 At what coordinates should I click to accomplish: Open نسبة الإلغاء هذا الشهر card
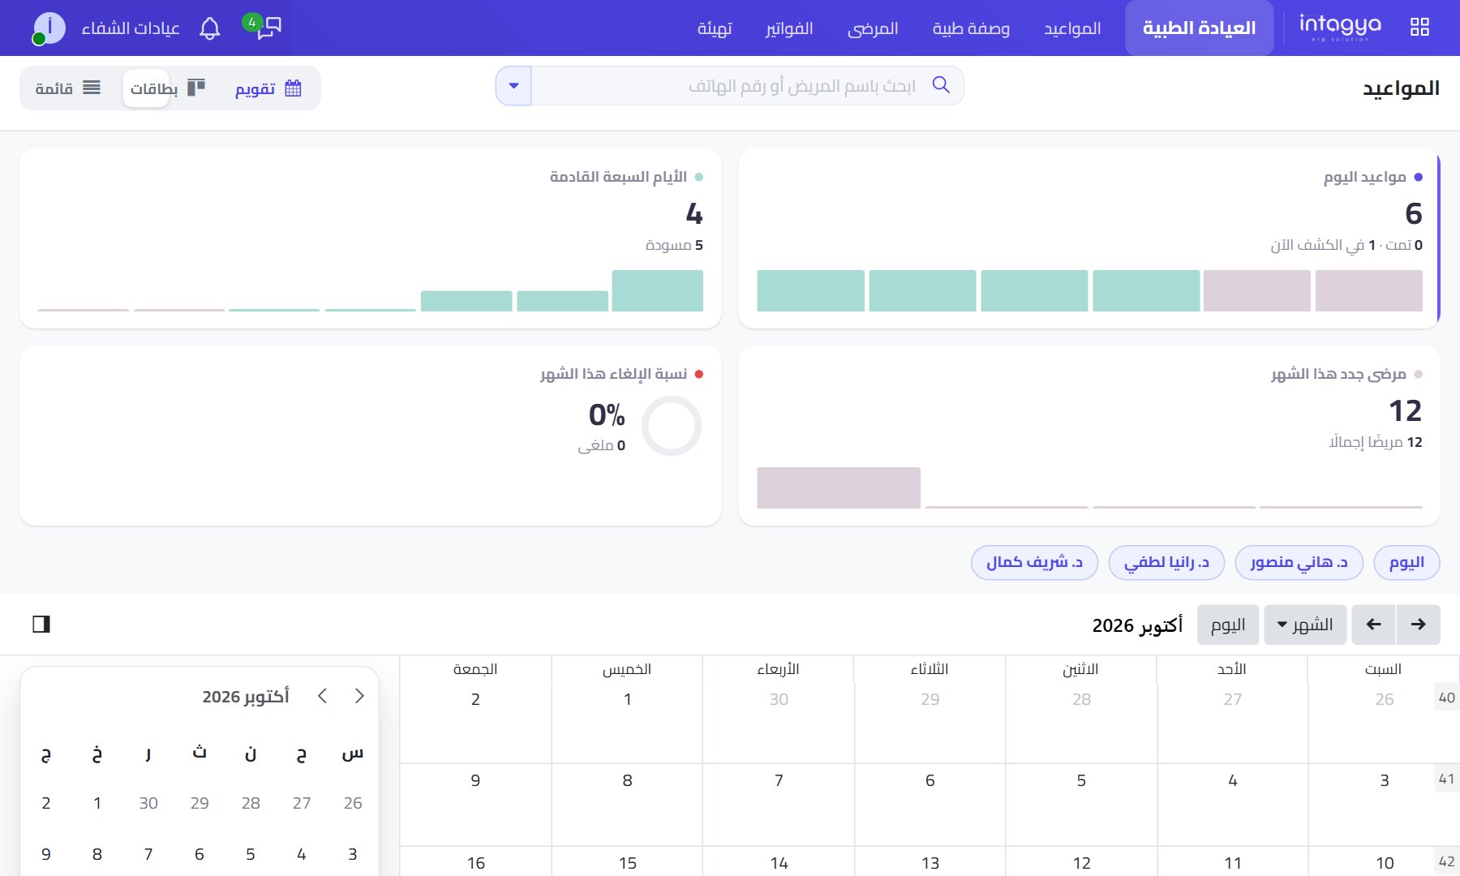(370, 436)
